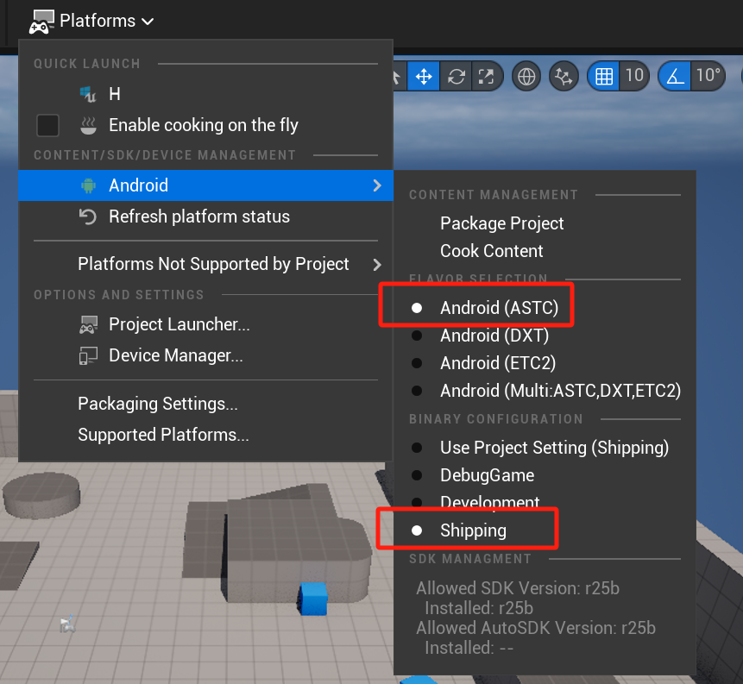
Task: Select the scale gizmo tool
Action: click(486, 76)
